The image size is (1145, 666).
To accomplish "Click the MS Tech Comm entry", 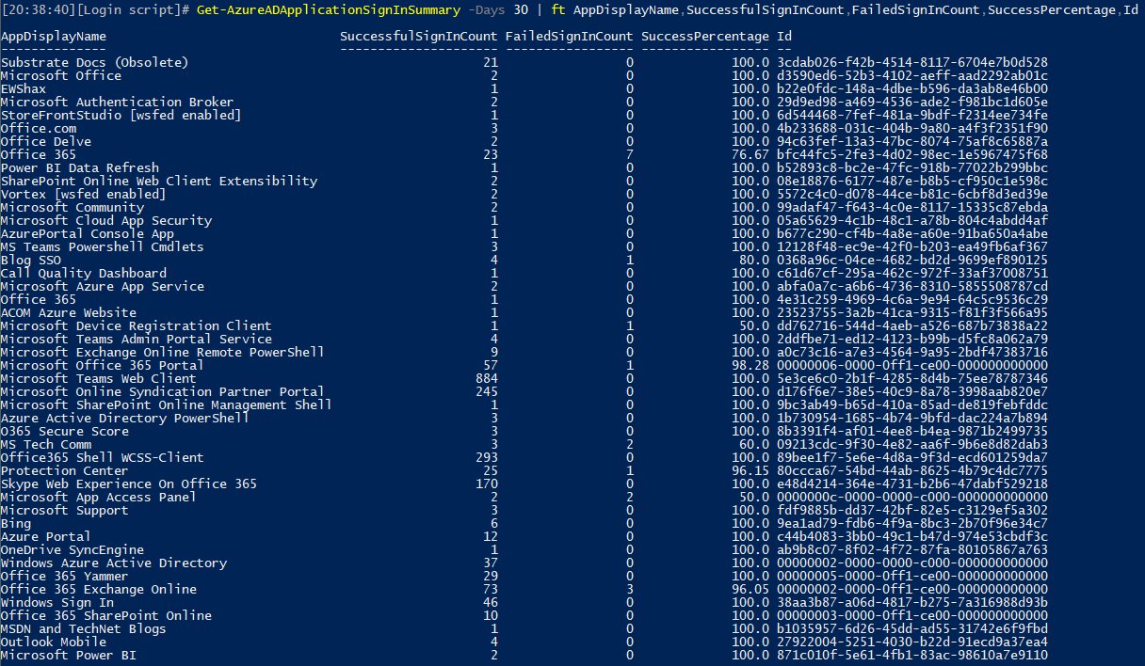I will point(46,444).
